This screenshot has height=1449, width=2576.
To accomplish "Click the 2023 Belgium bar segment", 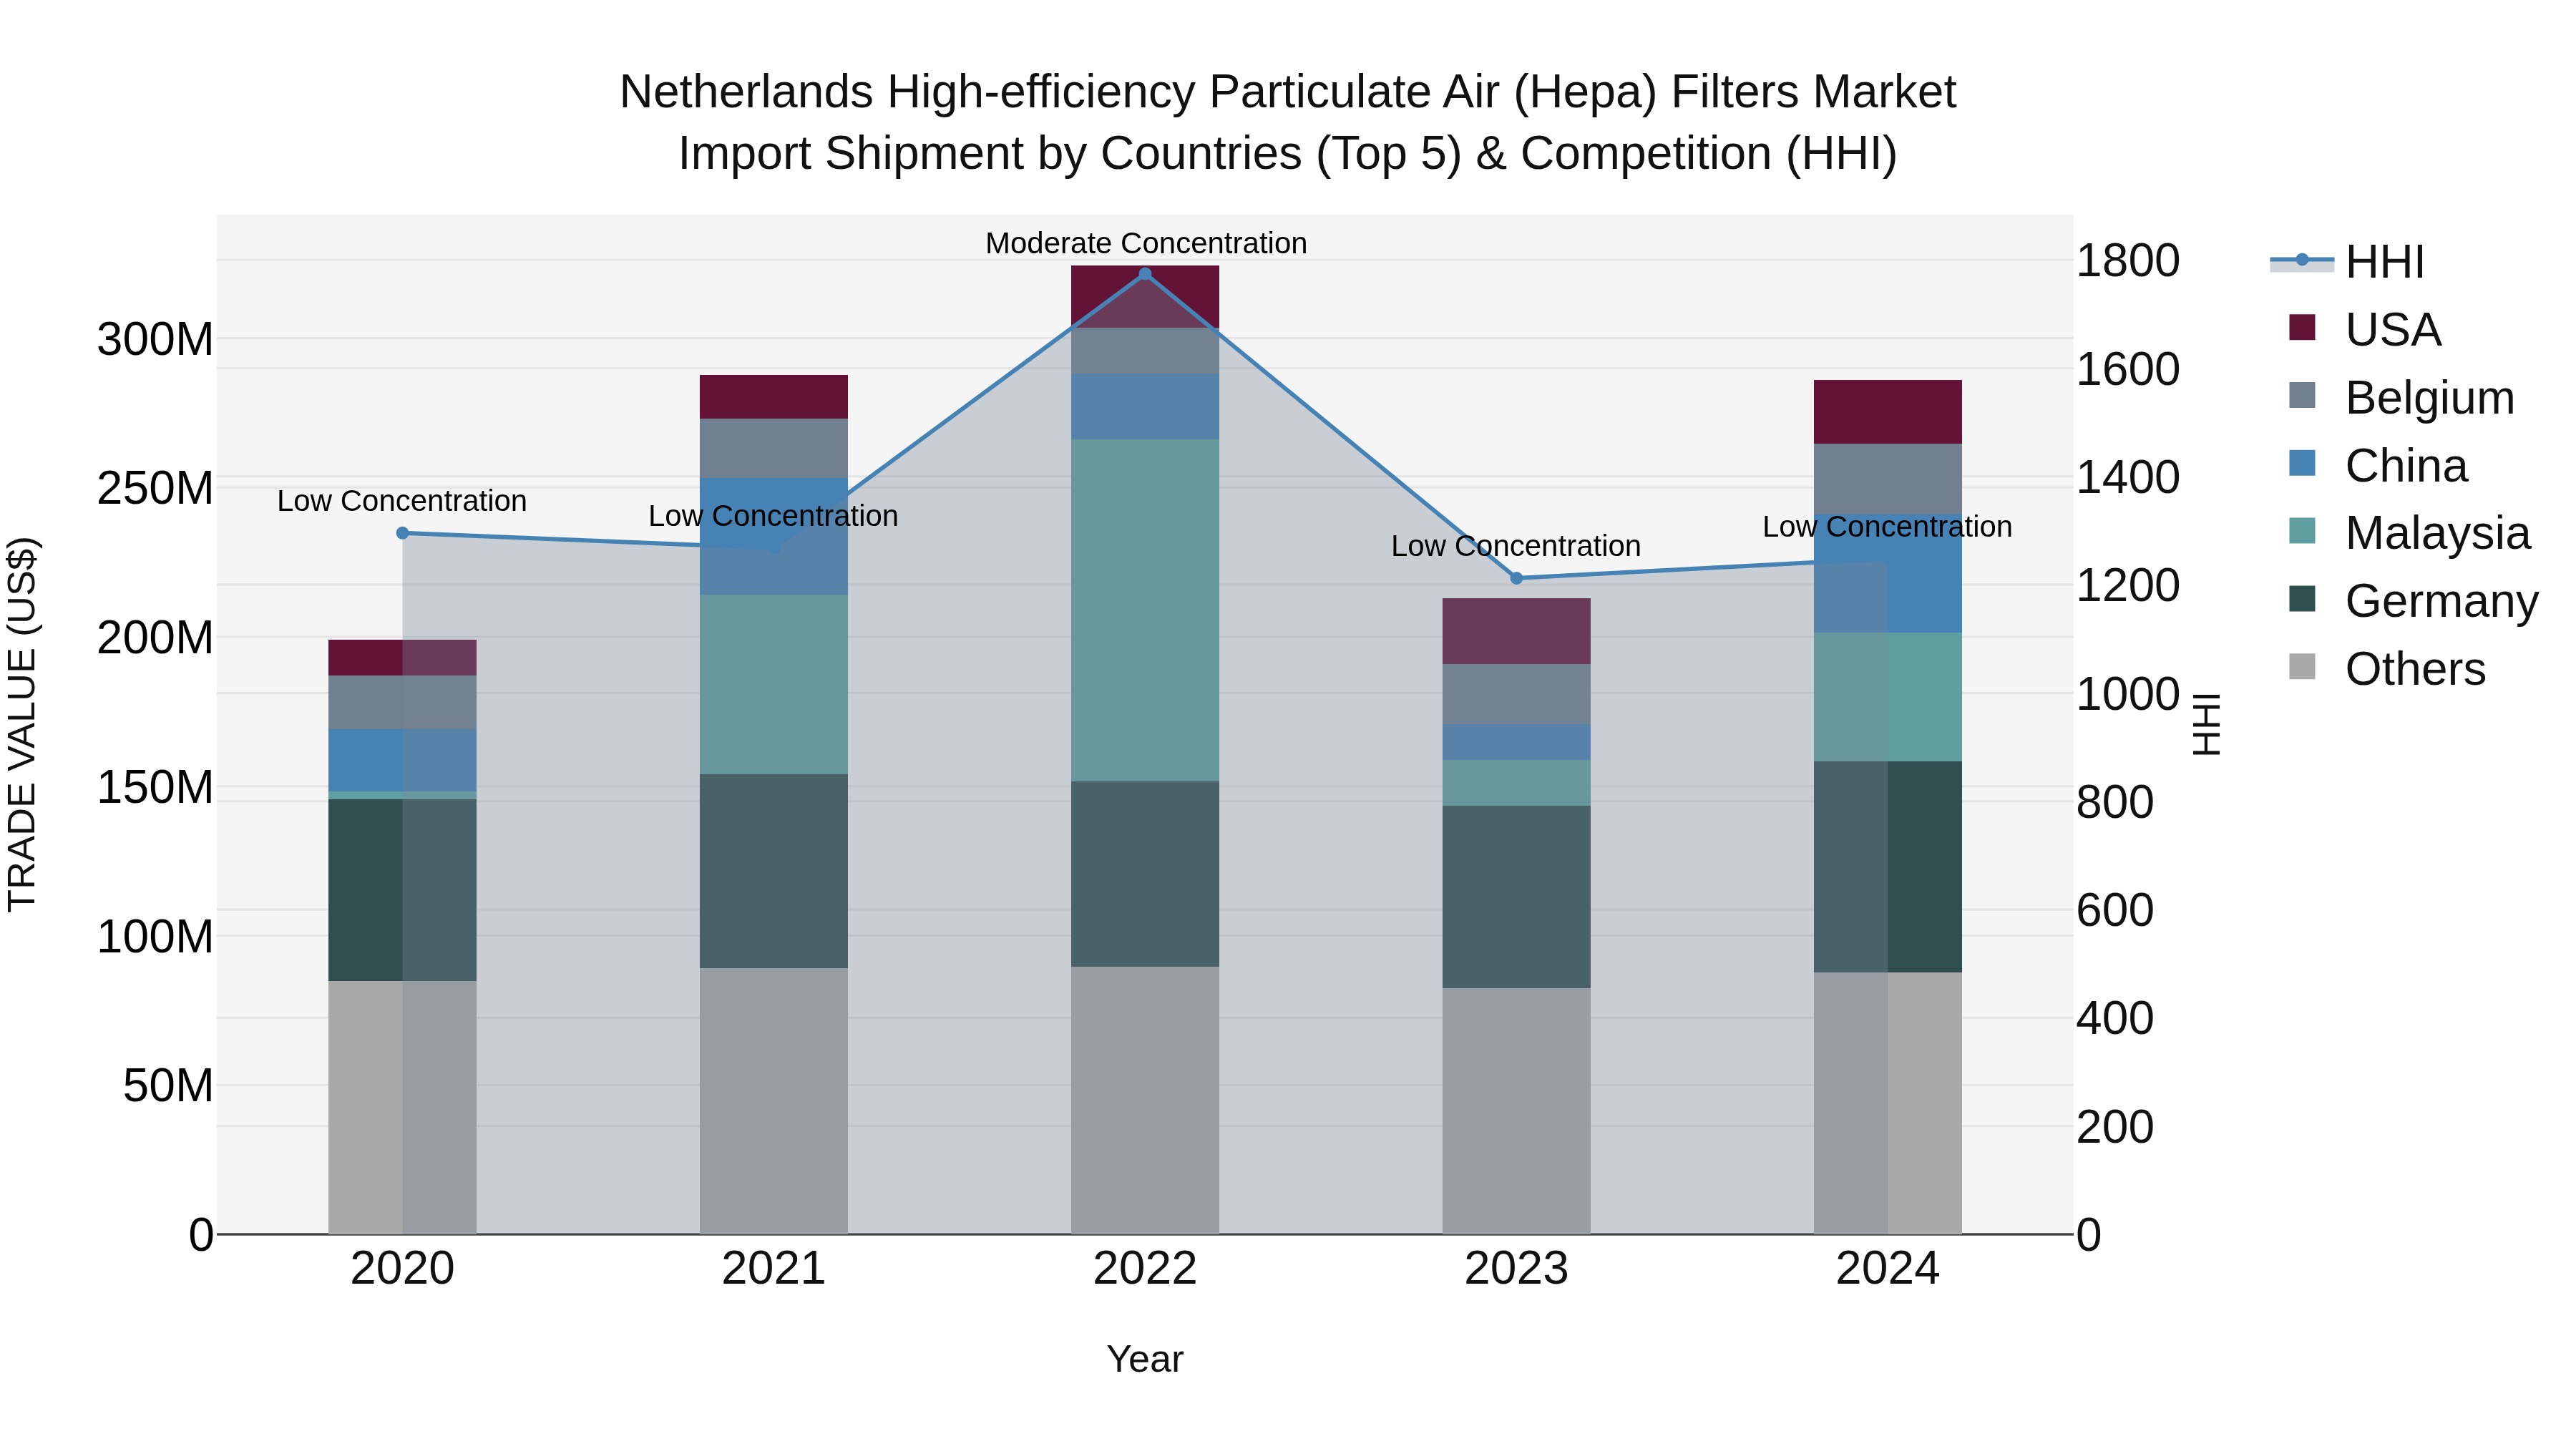I will 1516,694.
